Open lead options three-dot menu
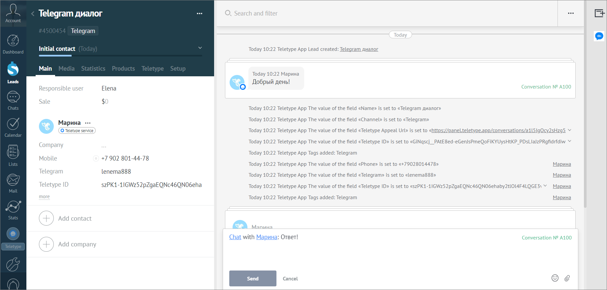Viewport: 607px width, 290px height. coord(199,14)
